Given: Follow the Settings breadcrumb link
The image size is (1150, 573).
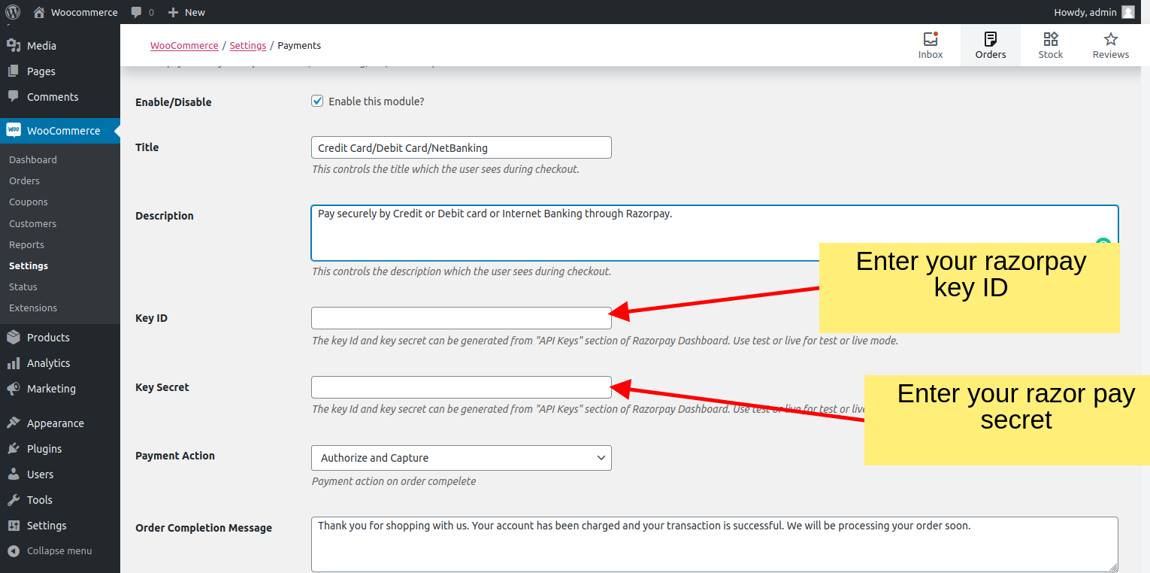Looking at the screenshot, I should pyautogui.click(x=248, y=45).
